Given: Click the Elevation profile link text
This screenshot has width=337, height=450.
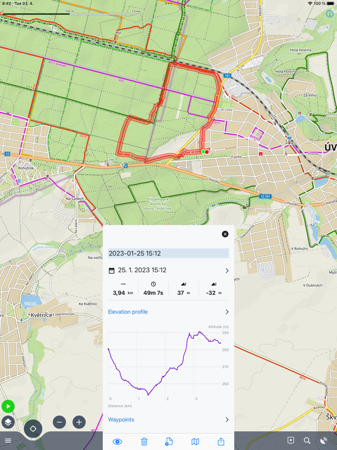Looking at the screenshot, I should coord(128,312).
